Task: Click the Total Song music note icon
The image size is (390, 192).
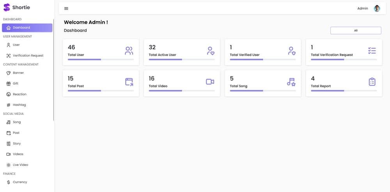Action: pos(291,82)
